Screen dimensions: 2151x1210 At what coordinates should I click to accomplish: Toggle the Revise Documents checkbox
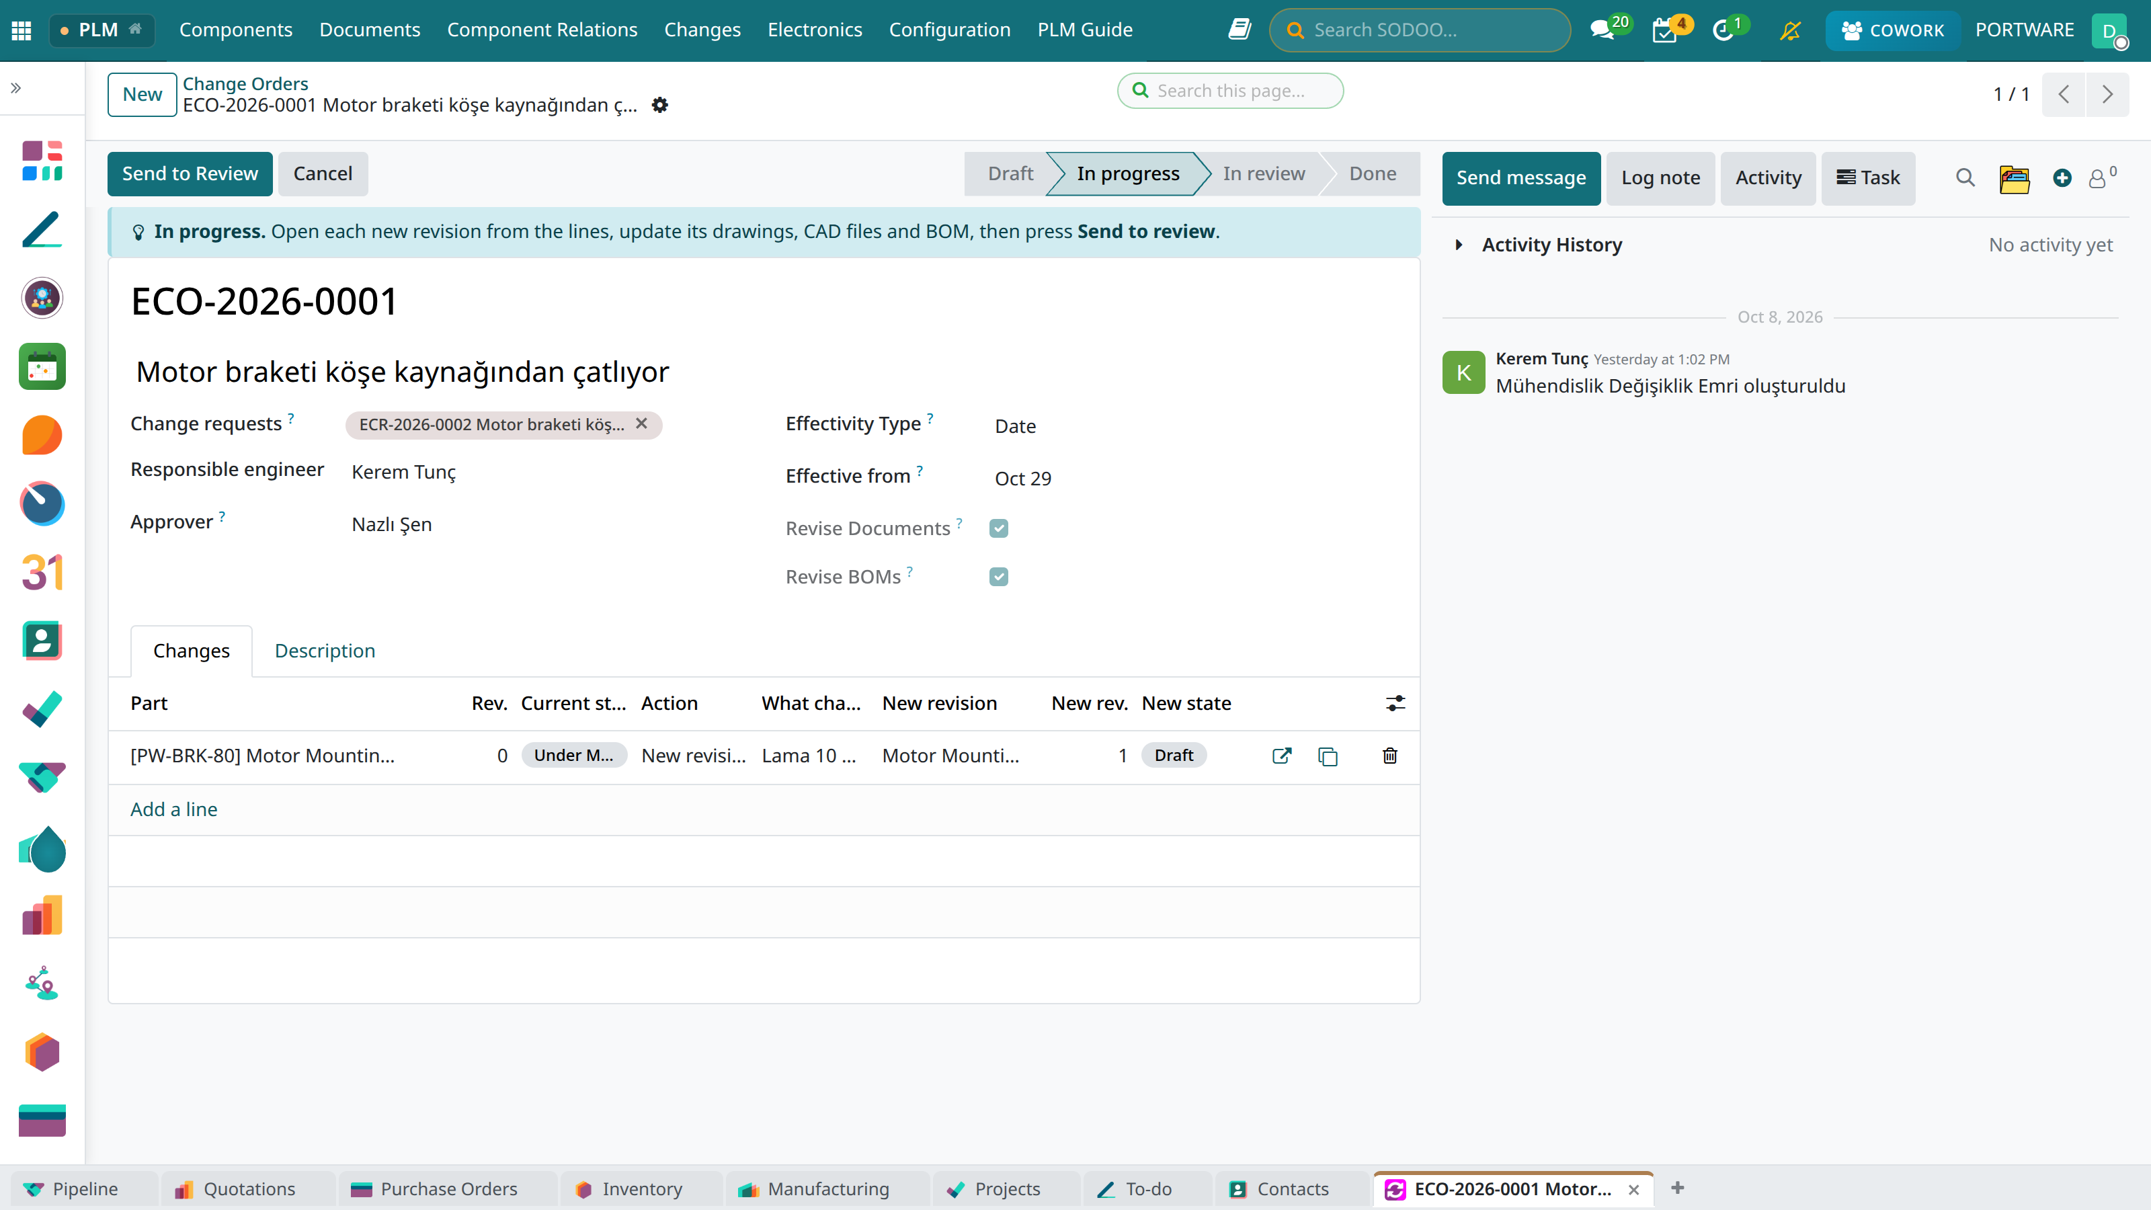point(999,528)
